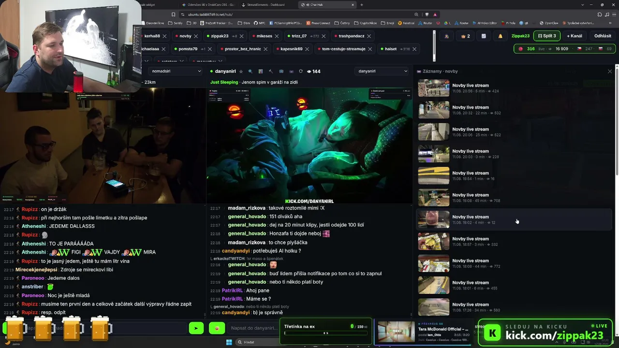619x348 pixels.
Task: Open the Crypto/Akcie bookmarks folder
Action: 366,23
